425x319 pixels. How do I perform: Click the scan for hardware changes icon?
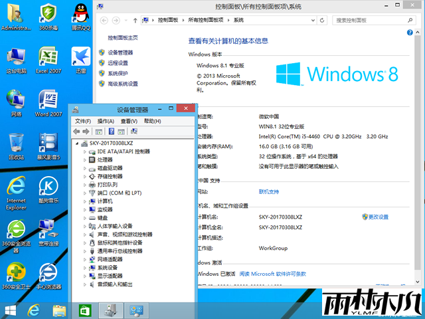click(x=134, y=132)
